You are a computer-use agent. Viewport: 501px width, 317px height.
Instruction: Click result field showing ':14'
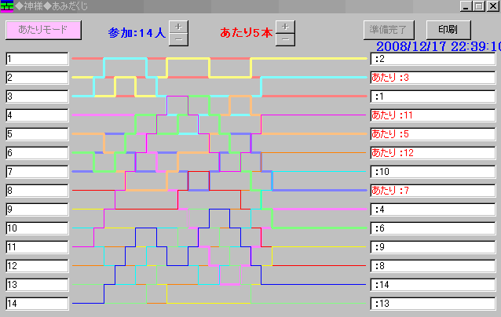click(433, 285)
